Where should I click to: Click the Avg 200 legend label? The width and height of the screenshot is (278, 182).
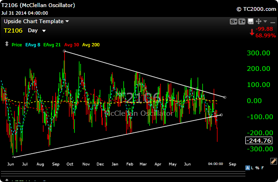tap(91, 44)
